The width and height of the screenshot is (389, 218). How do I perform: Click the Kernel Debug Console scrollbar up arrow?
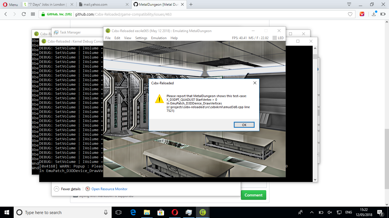click(315, 48)
